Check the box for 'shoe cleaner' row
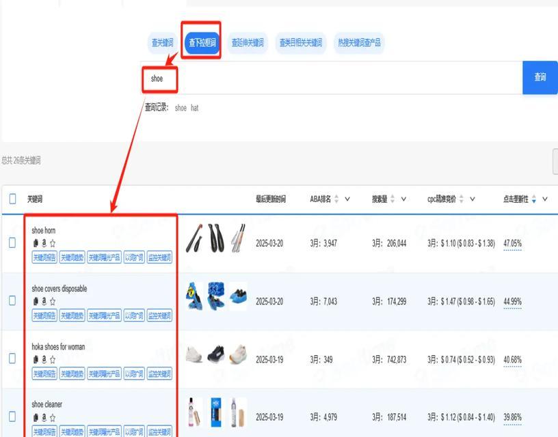558x437 pixels. pyautogui.click(x=12, y=417)
